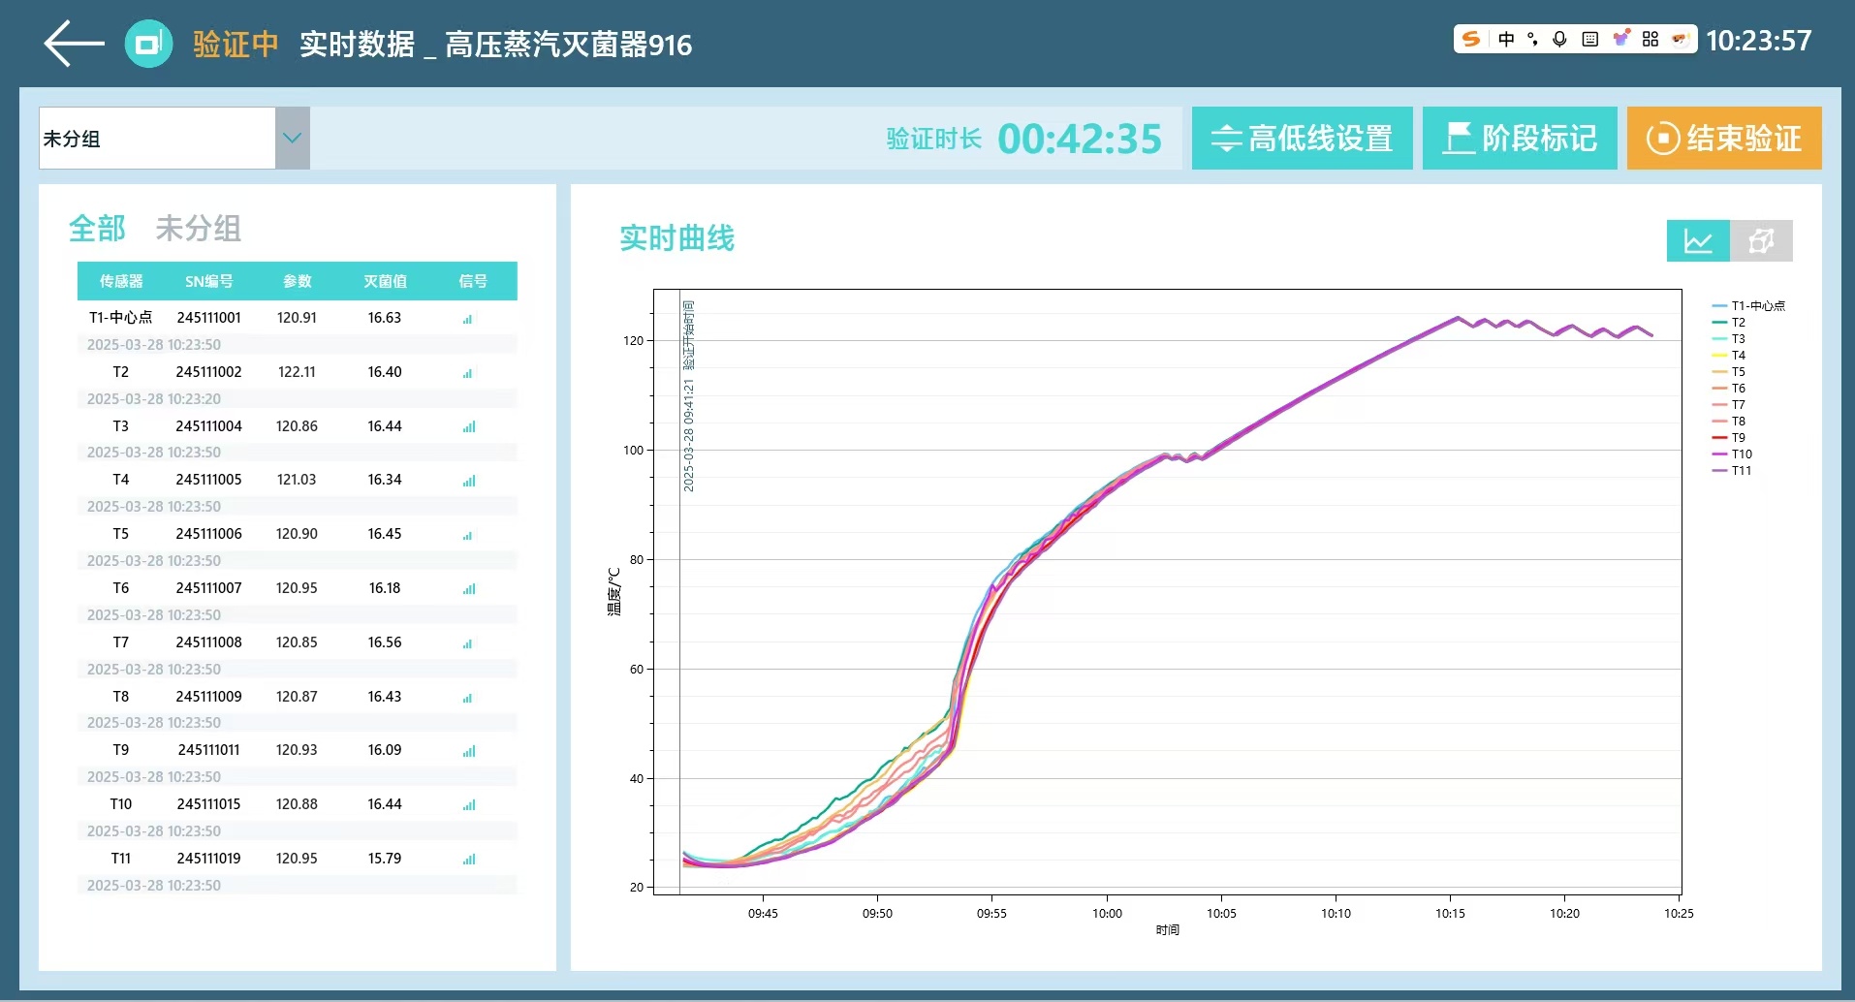Click the Sogou input method logo
1855x1002 pixels.
coord(1471,39)
